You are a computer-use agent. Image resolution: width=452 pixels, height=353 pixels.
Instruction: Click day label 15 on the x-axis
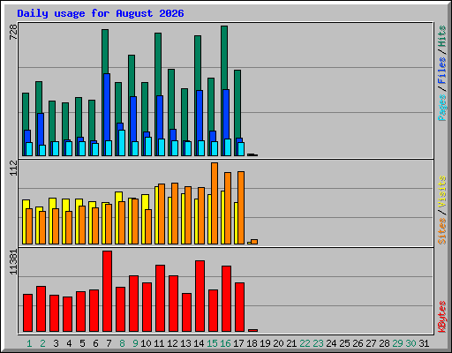(212, 343)
